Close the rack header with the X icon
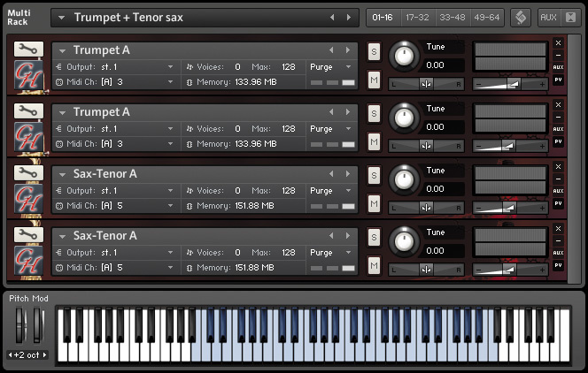 pos(570,17)
